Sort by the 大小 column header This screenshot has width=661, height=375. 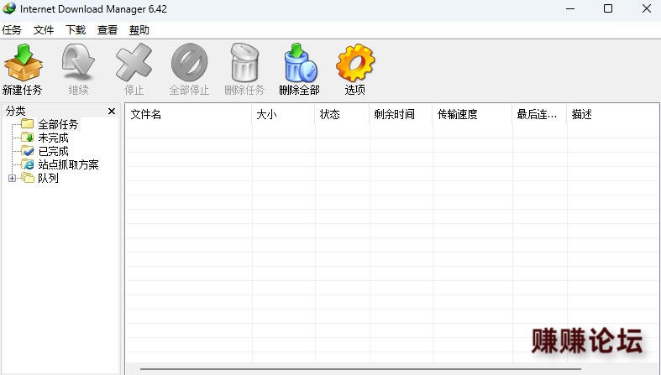tap(283, 114)
